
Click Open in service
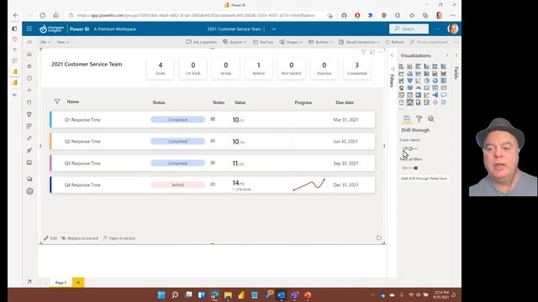(119, 238)
